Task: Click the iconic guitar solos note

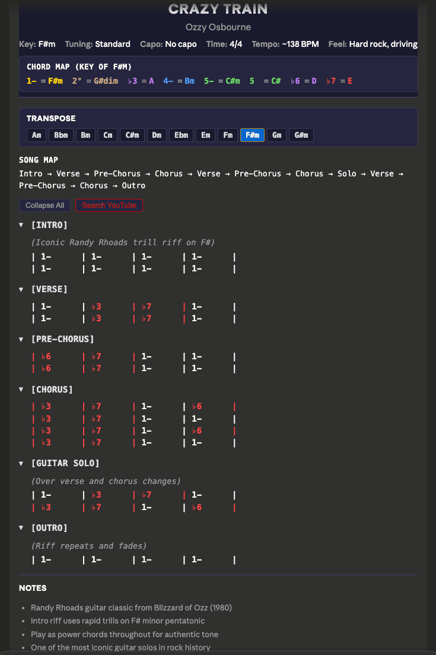Action: coord(120,647)
